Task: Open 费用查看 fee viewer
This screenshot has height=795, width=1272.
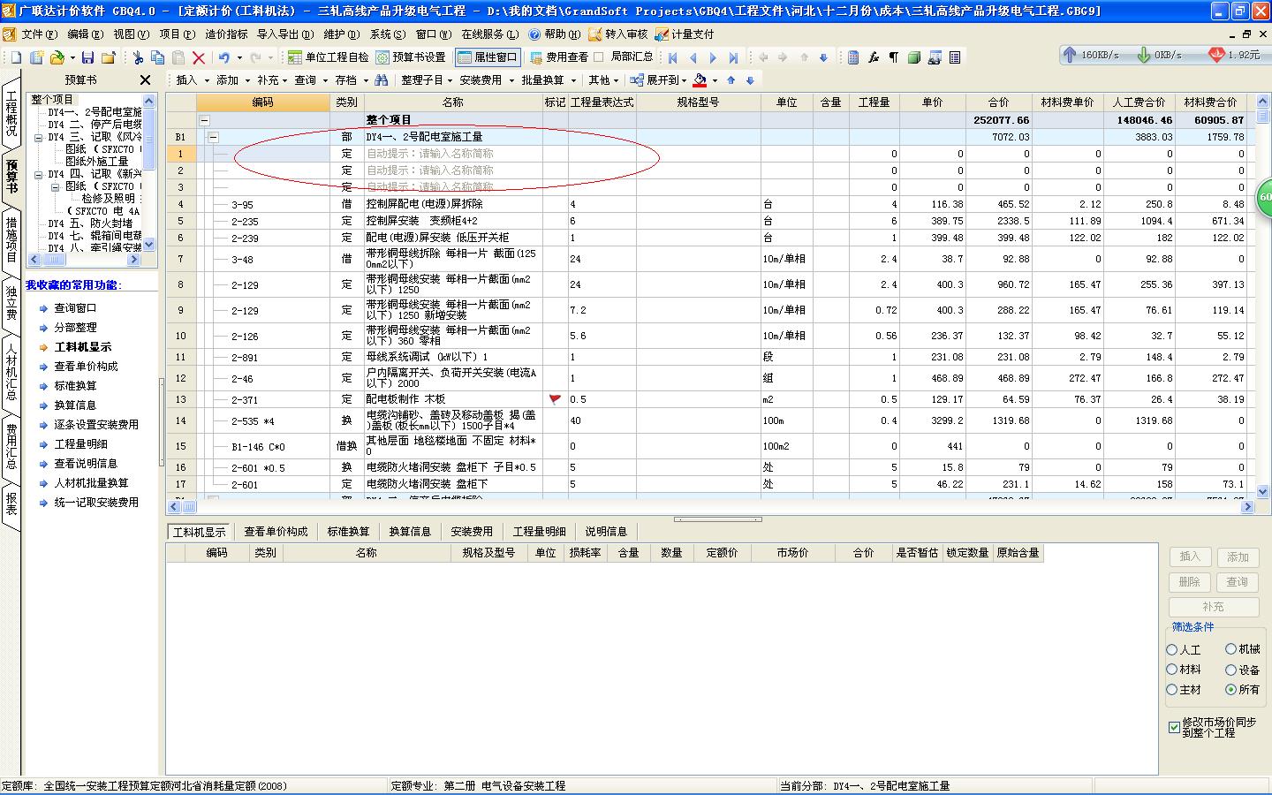Action: coord(559,57)
